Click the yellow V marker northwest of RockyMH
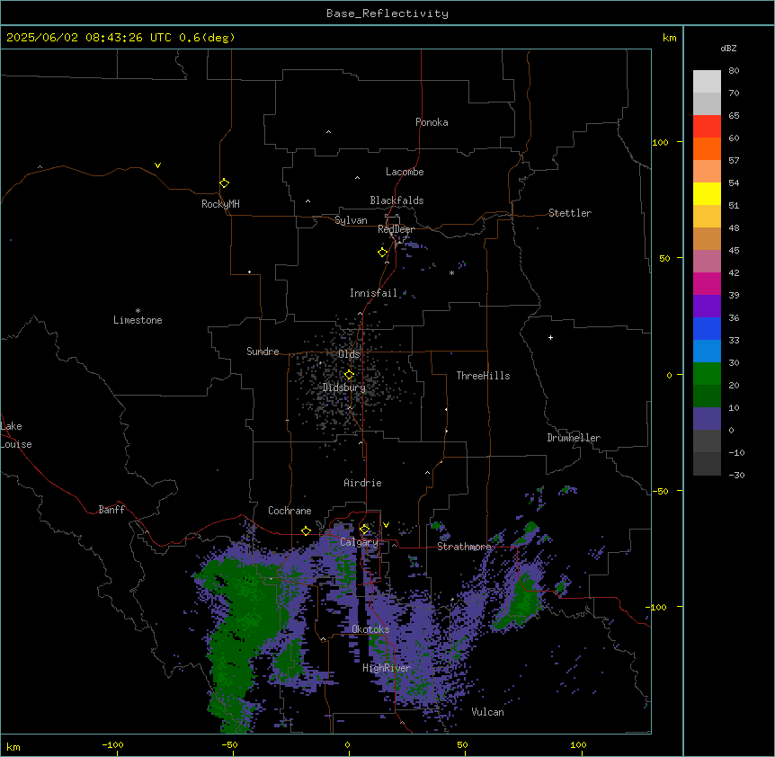This screenshot has width=775, height=757. click(157, 165)
